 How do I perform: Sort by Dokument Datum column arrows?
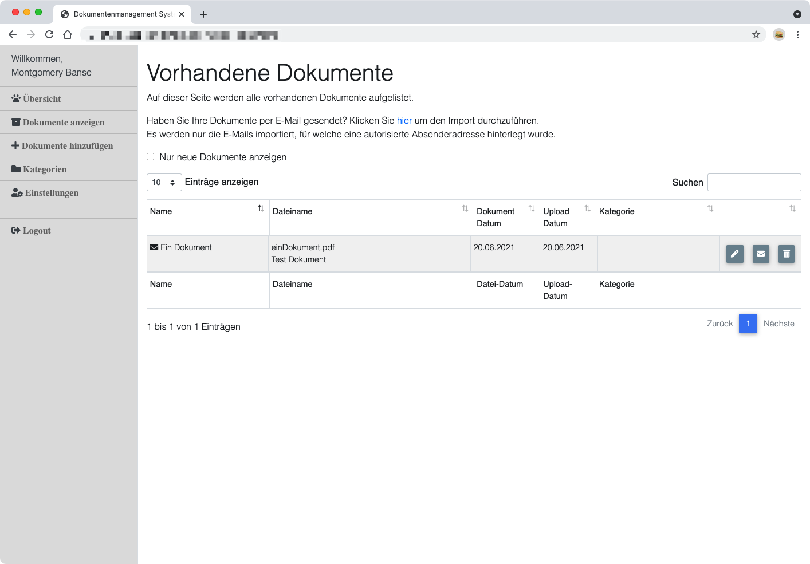tap(532, 208)
